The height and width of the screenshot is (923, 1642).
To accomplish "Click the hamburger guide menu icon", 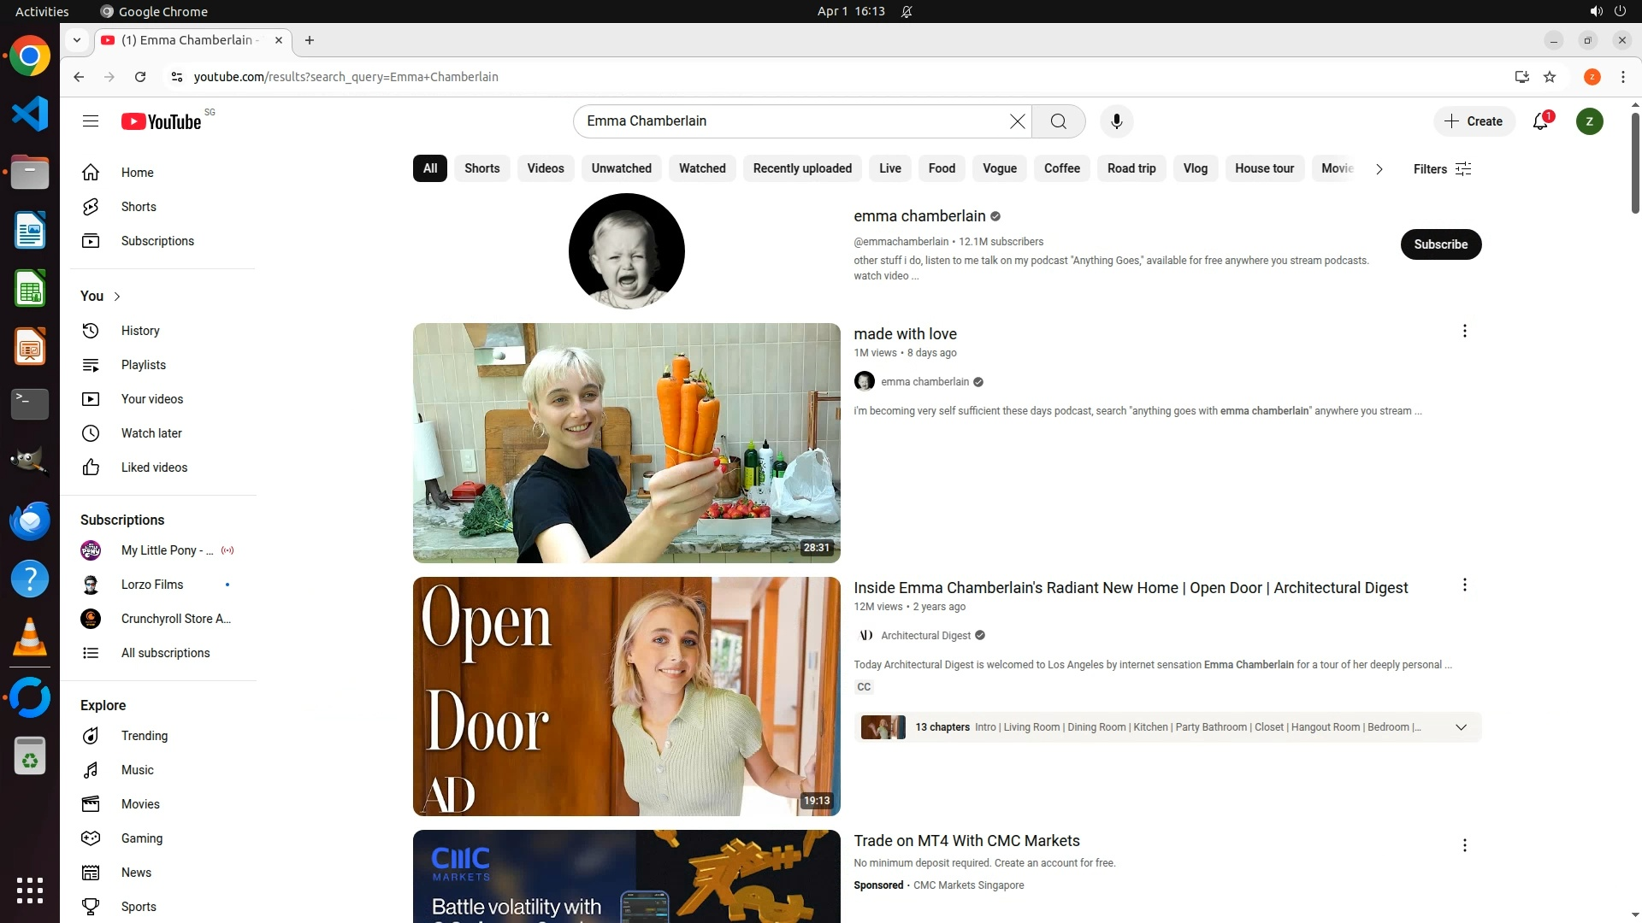I will 91,121.
